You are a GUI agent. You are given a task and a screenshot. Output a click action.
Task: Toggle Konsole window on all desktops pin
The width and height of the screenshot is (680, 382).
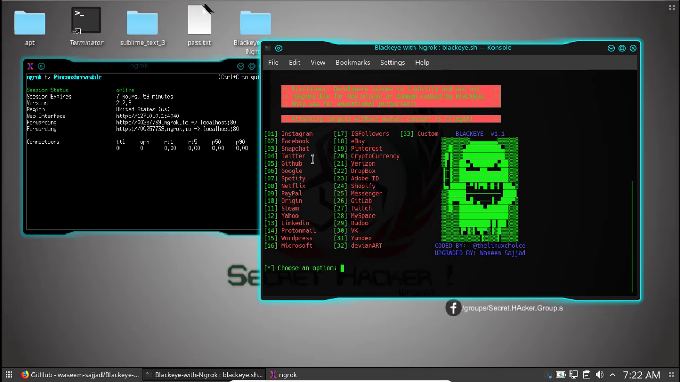pos(278,48)
